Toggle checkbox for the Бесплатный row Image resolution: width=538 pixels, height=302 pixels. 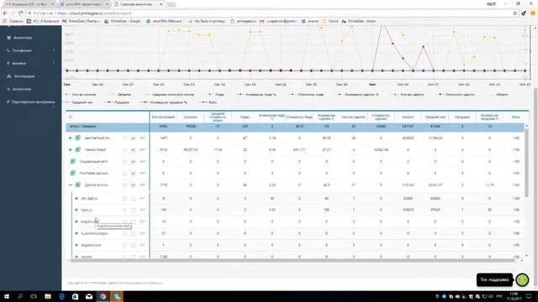point(133,138)
